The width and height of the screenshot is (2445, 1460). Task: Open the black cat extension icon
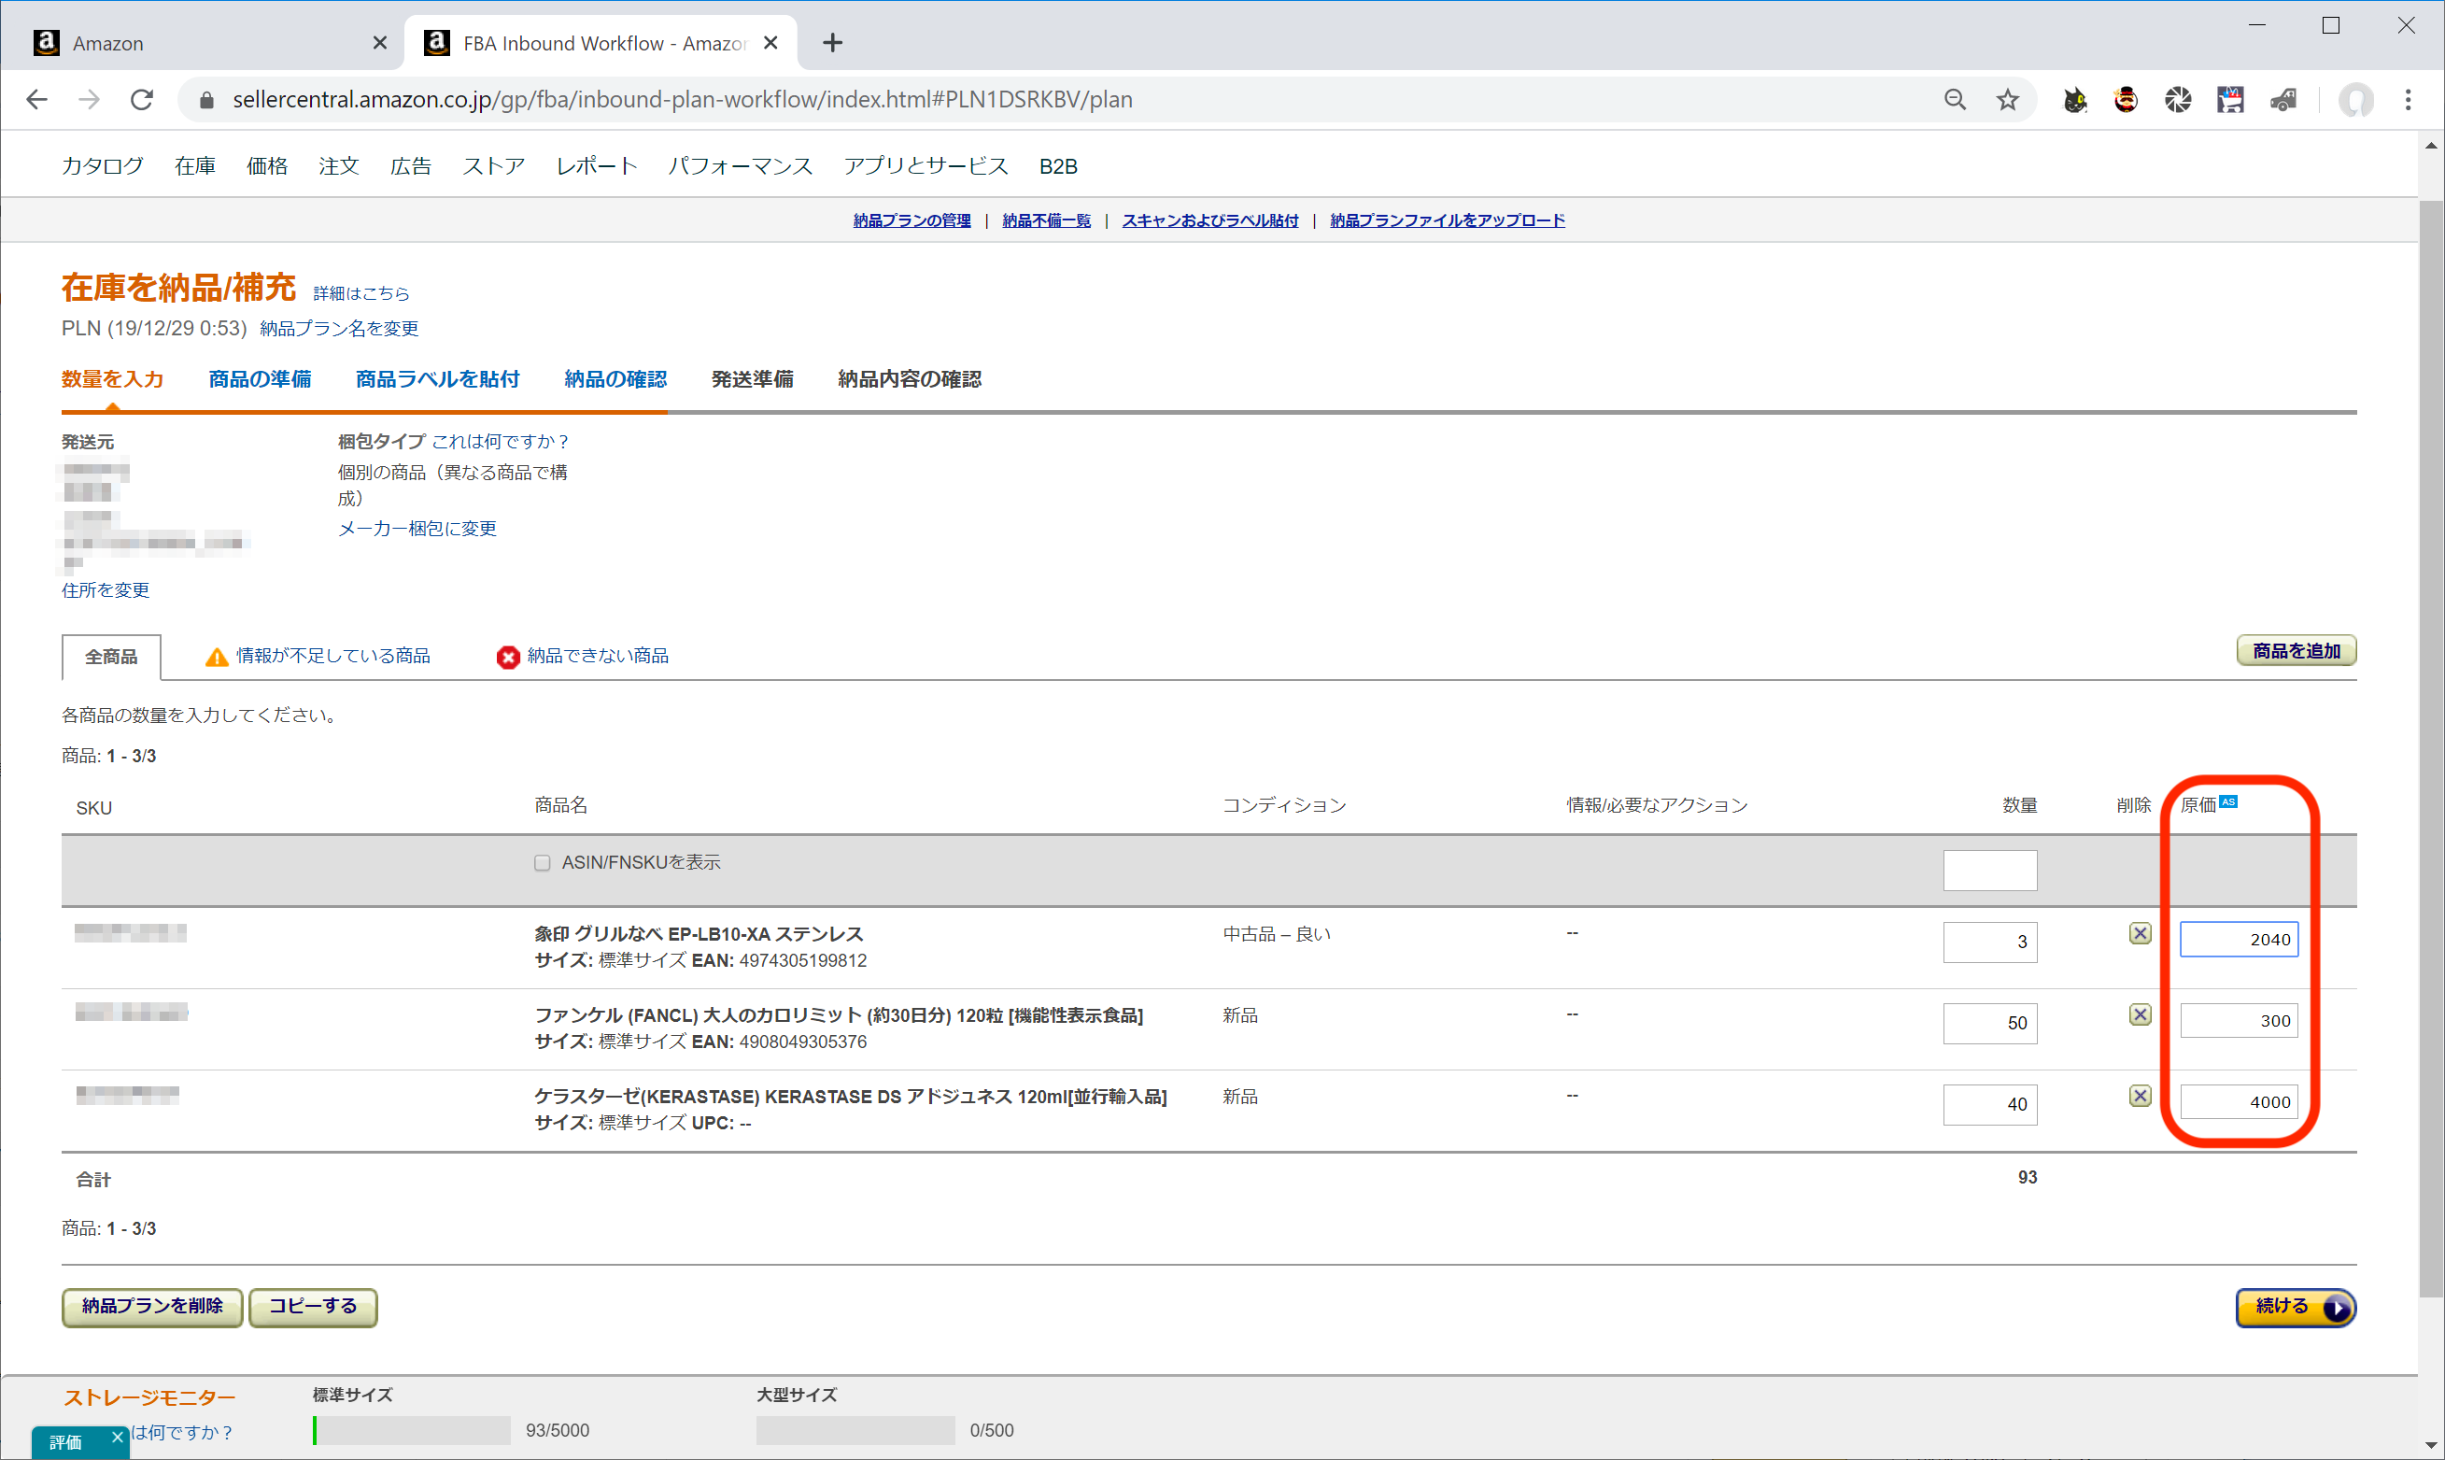click(2074, 99)
